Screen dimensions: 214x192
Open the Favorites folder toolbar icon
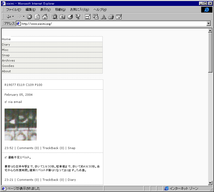pos(62,17)
